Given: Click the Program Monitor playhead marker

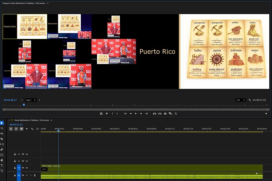Looking at the screenshot, I should pos(24,105).
